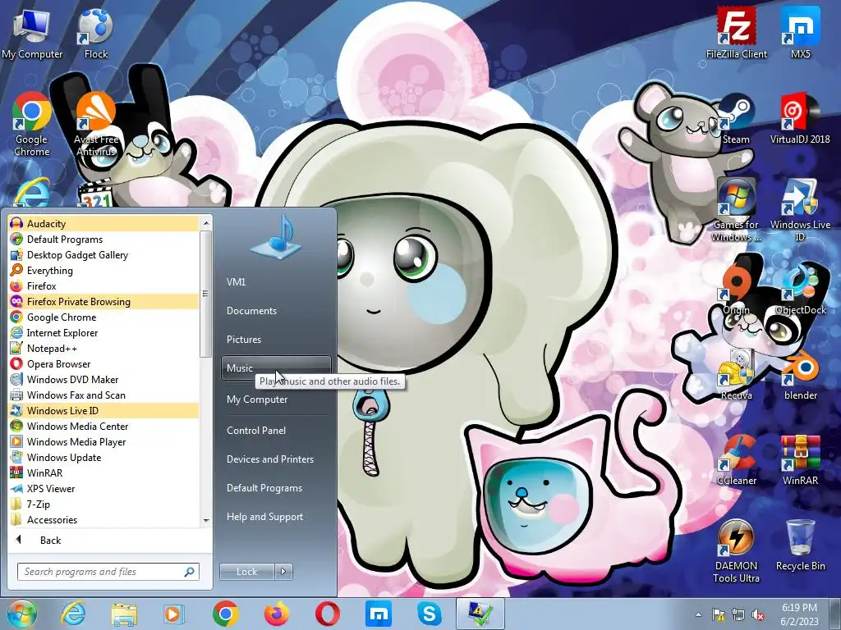This screenshot has height=630, width=841.
Task: Select the FileZilla Client desktop icon
Action: 737,32
